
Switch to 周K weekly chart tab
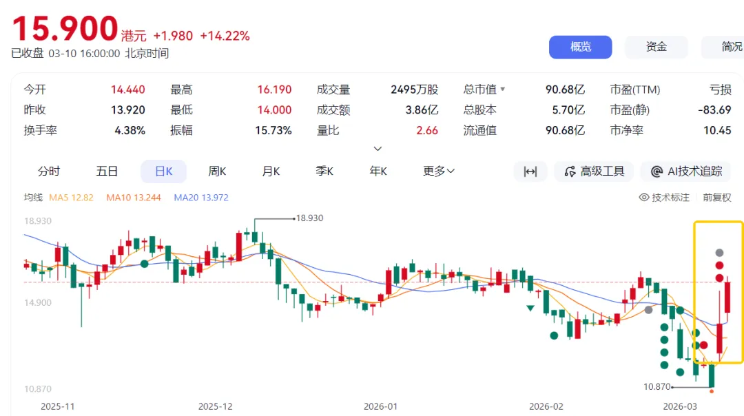(218, 171)
